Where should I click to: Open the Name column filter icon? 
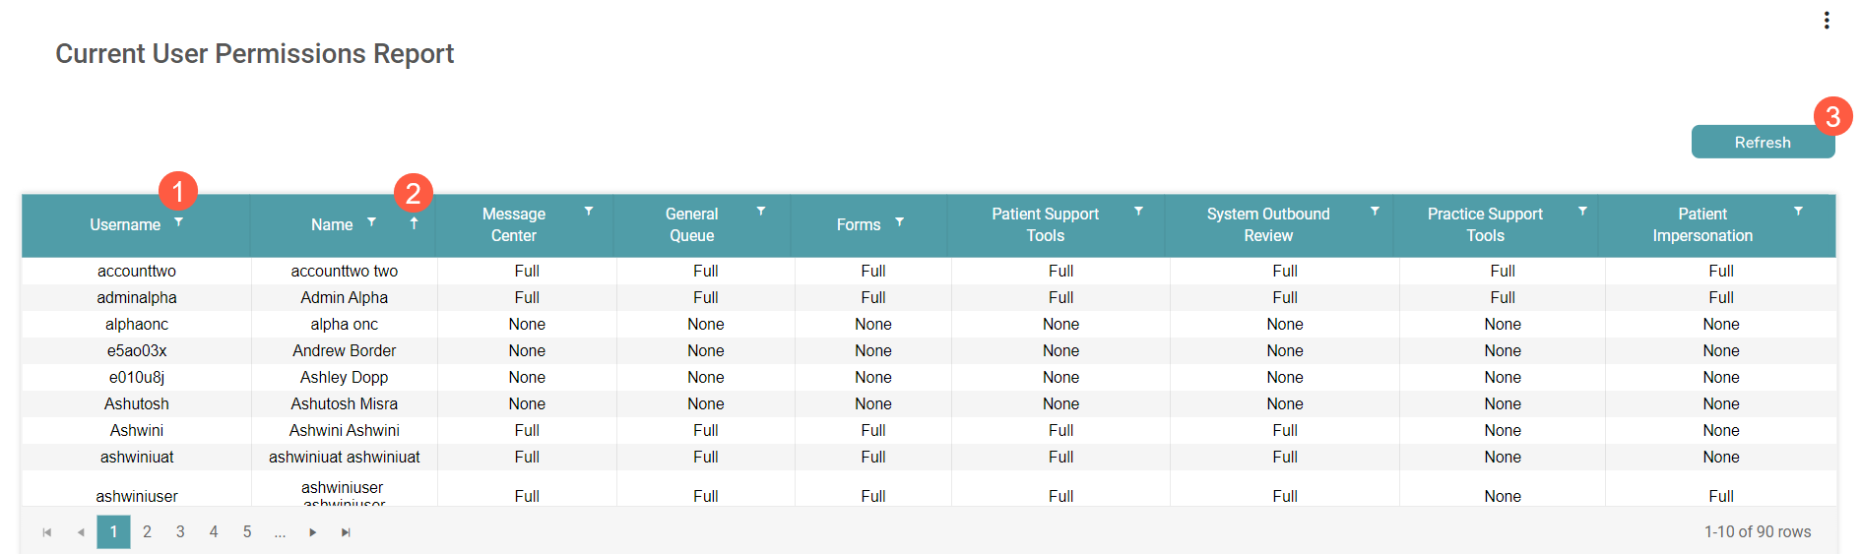tap(371, 222)
